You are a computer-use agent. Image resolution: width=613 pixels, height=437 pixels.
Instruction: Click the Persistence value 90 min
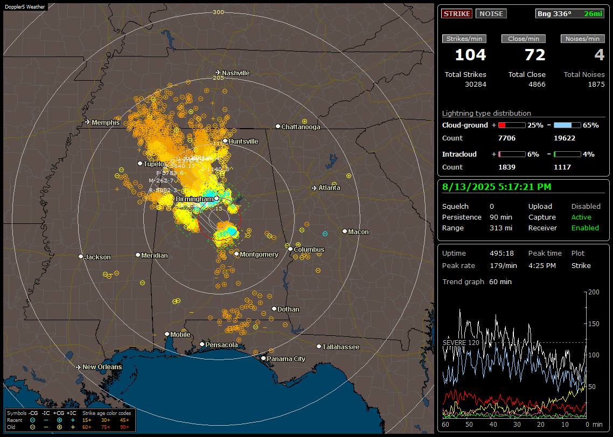click(501, 217)
